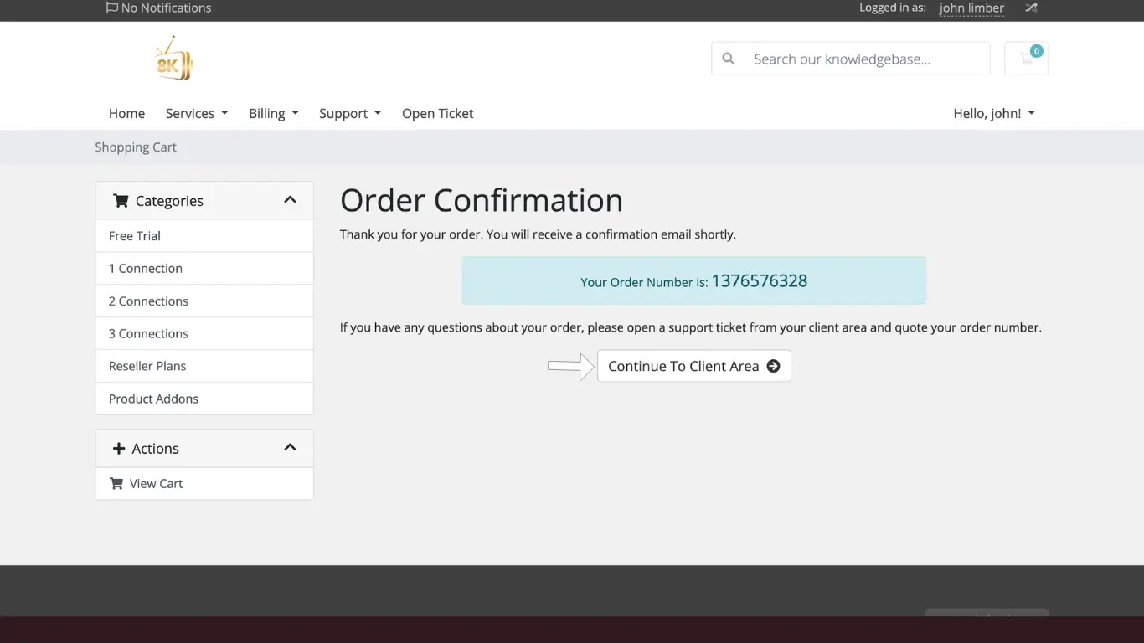Collapse the Actions panel chevron
Viewport: 1144px width, 643px height.
click(x=290, y=448)
